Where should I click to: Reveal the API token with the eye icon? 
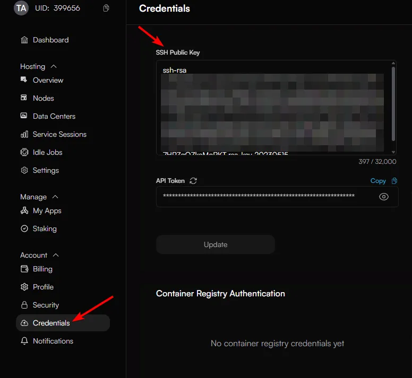(384, 197)
